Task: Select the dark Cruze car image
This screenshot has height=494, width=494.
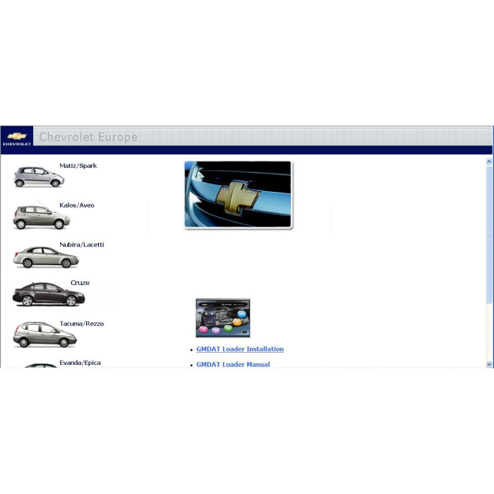Action: point(49,294)
